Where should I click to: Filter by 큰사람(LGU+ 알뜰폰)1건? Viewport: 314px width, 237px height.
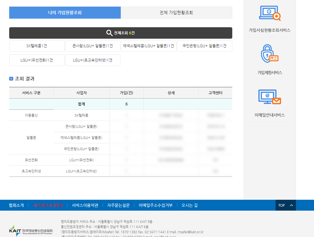[x=93, y=46]
